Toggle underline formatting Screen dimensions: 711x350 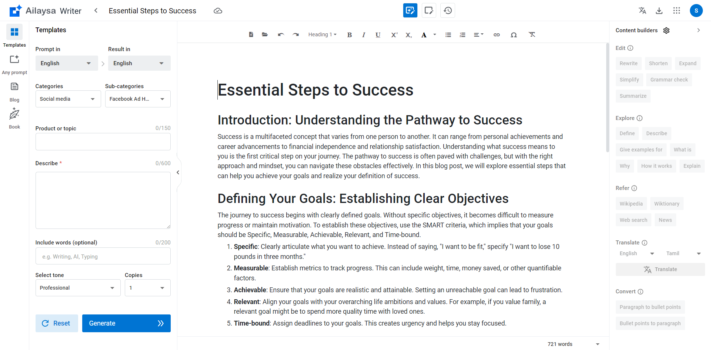tap(378, 35)
